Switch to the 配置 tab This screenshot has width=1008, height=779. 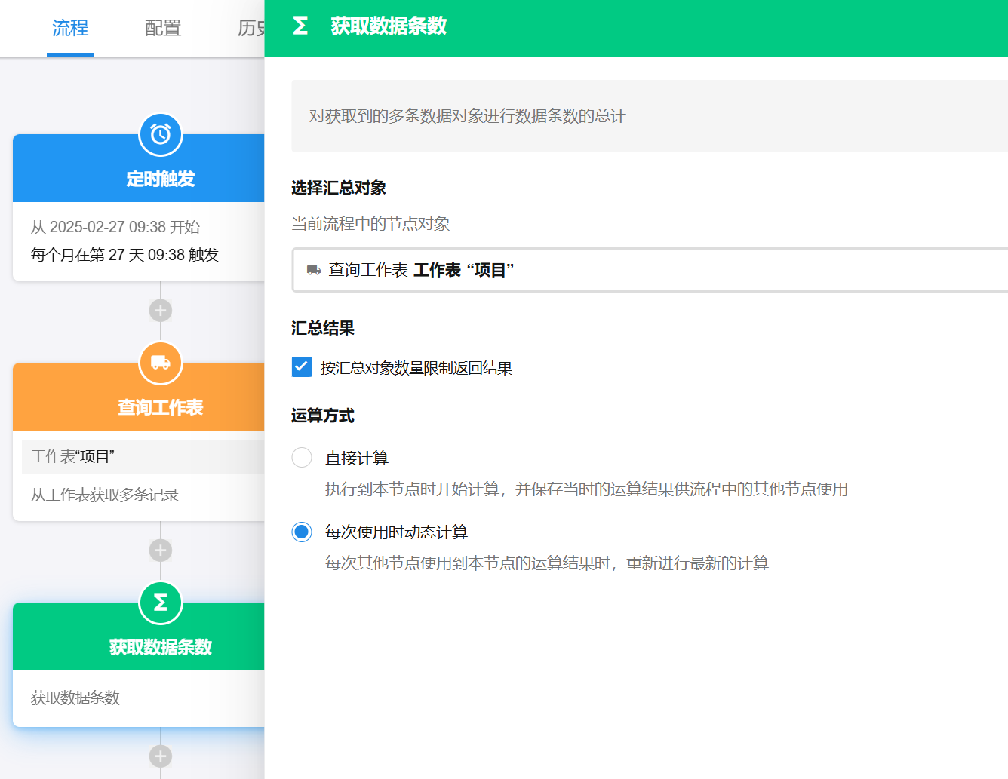pos(163,29)
